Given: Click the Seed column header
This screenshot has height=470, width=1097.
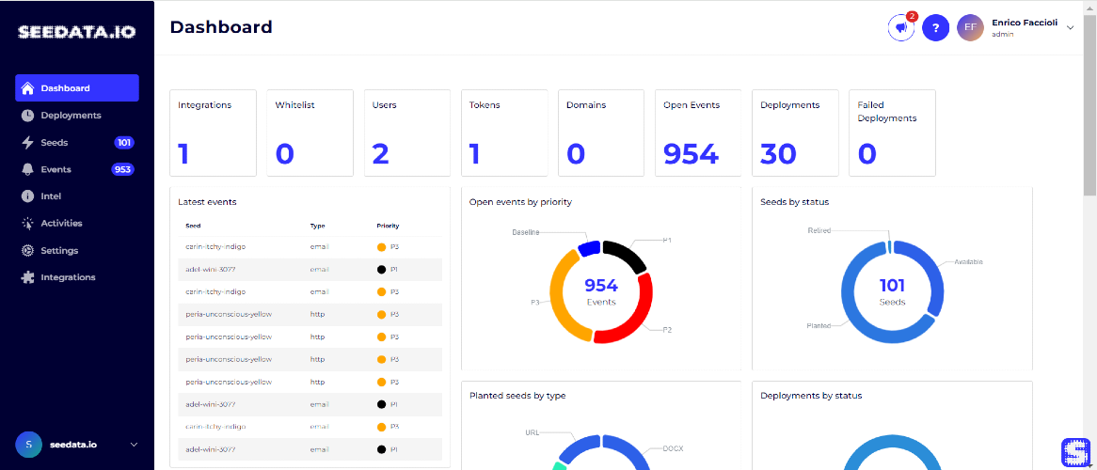Looking at the screenshot, I should (193, 226).
